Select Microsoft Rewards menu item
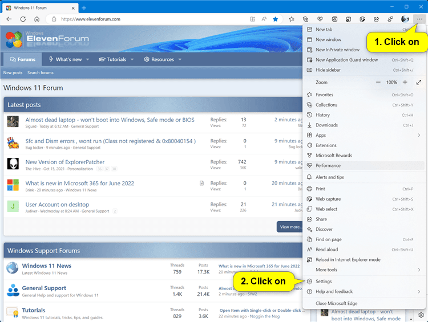Image resolution: width=428 pixels, height=322 pixels. pos(364,155)
